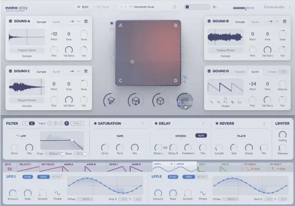Image resolution: width=295 pixels, height=206 pixels.
Task: Open the PLATE reverb type selector
Action: [241, 136]
